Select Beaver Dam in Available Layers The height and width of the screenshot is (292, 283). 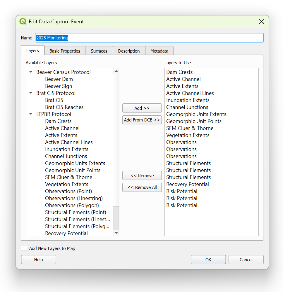coord(59,79)
